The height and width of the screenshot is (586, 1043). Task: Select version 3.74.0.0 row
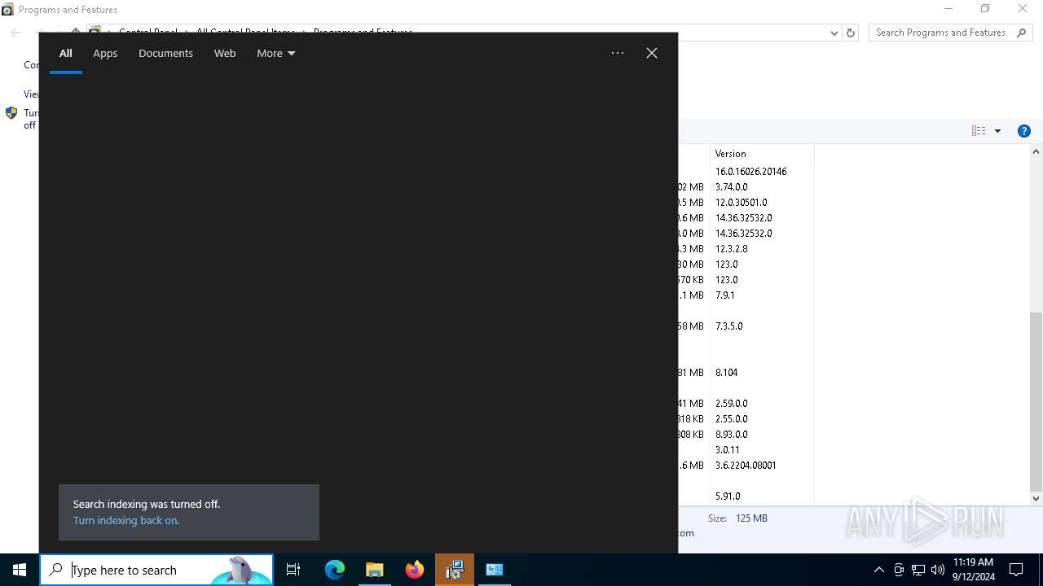tap(731, 187)
